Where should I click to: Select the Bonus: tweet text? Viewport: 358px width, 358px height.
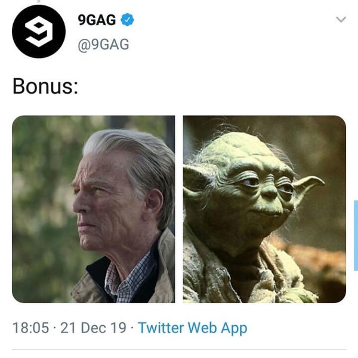45,87
